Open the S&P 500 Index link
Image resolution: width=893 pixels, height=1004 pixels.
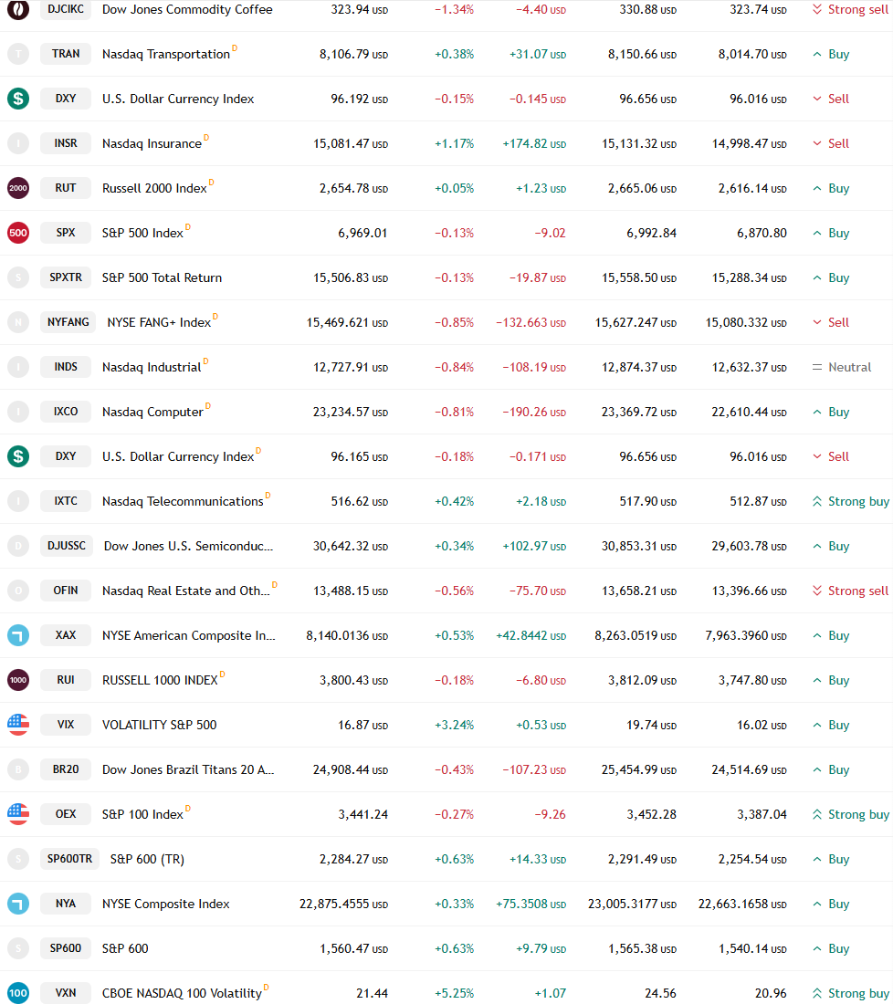tap(142, 233)
